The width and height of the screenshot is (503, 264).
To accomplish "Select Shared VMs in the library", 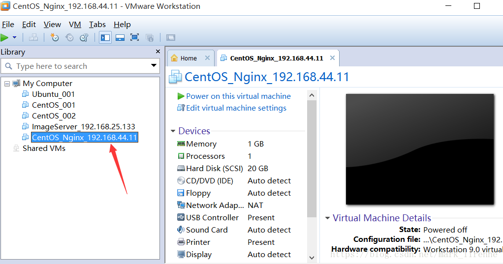I will [44, 148].
